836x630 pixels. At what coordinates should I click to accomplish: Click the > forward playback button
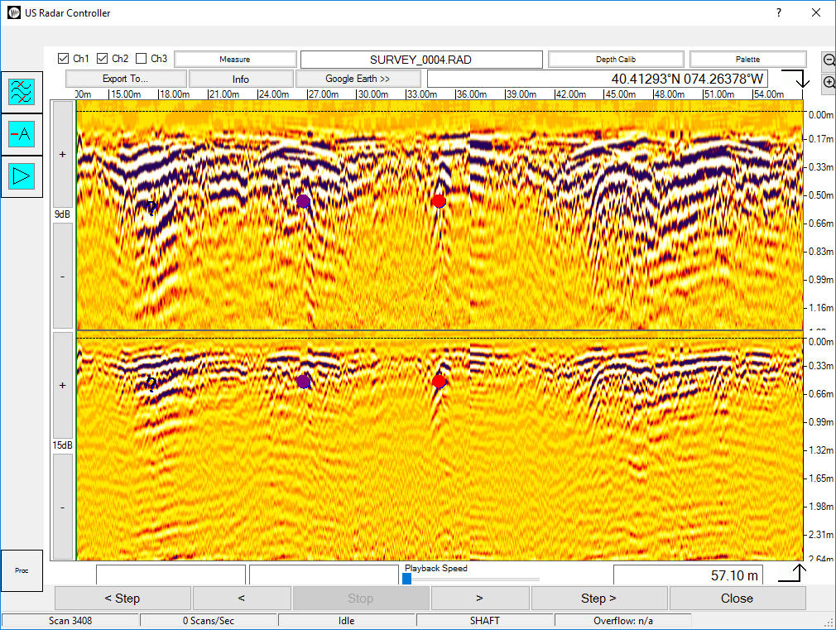pos(480,599)
